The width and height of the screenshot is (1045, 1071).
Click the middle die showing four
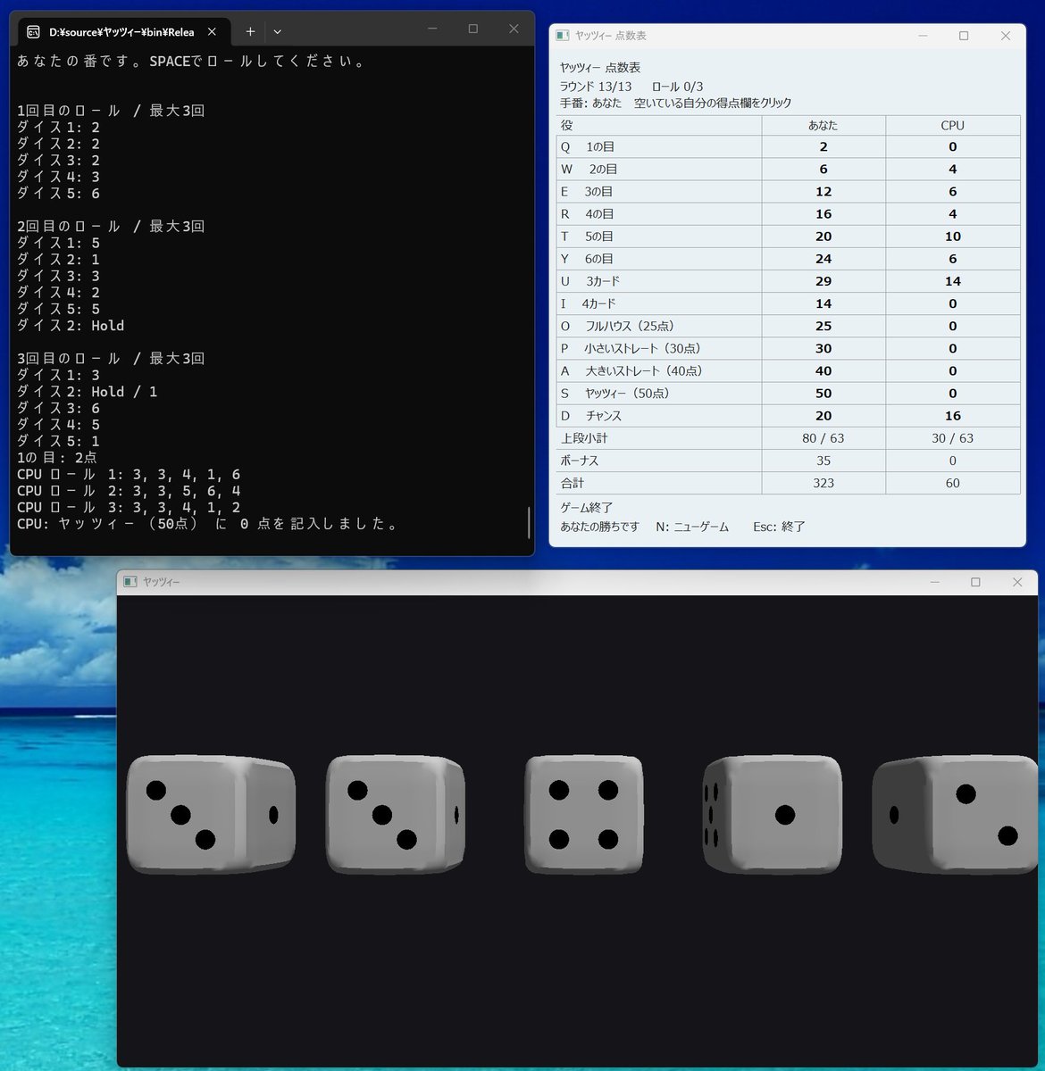[584, 814]
